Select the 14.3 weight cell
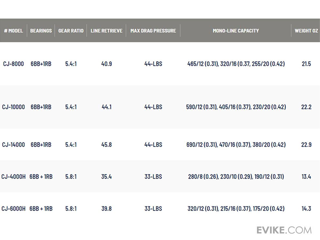This screenshot has height=240, width=320. click(306, 209)
